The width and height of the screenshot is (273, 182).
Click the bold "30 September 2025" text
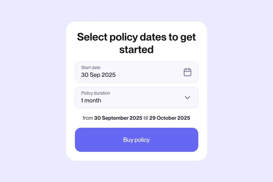coord(118,118)
